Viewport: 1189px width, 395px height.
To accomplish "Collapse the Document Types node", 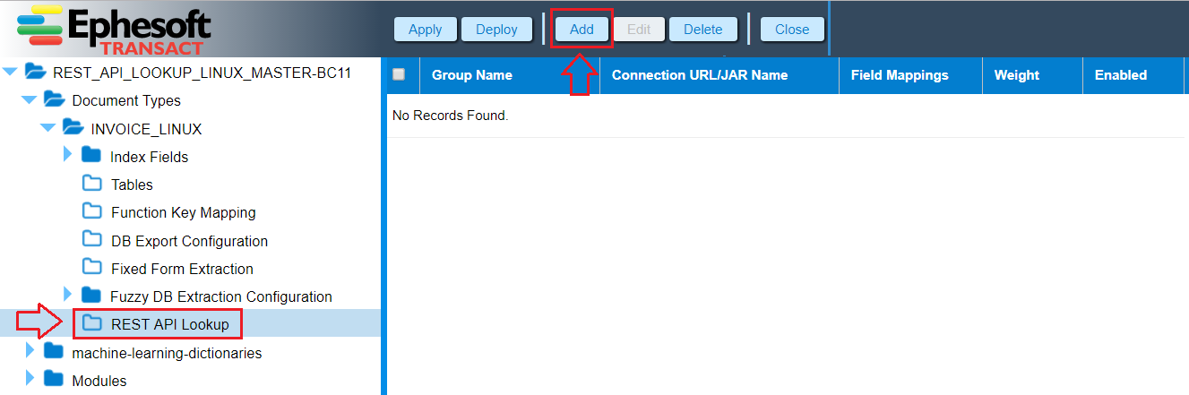I will [29, 100].
